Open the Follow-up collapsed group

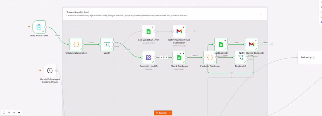coord(310,57)
